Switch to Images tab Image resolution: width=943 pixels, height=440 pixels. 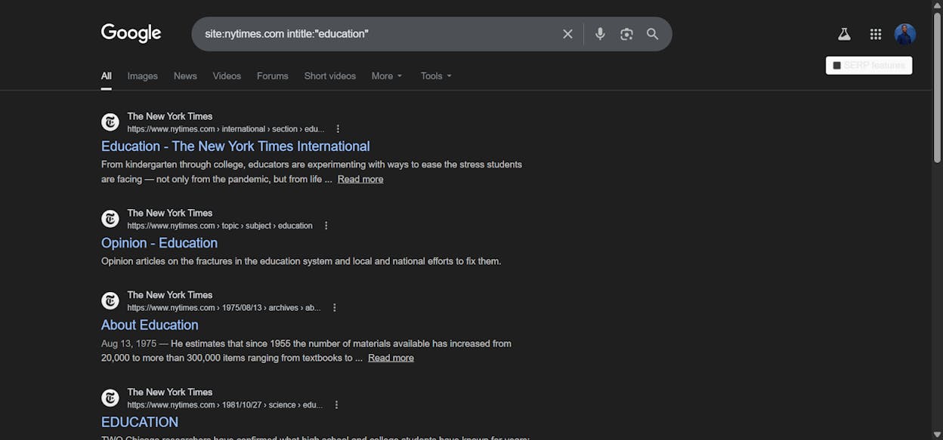[x=143, y=76]
